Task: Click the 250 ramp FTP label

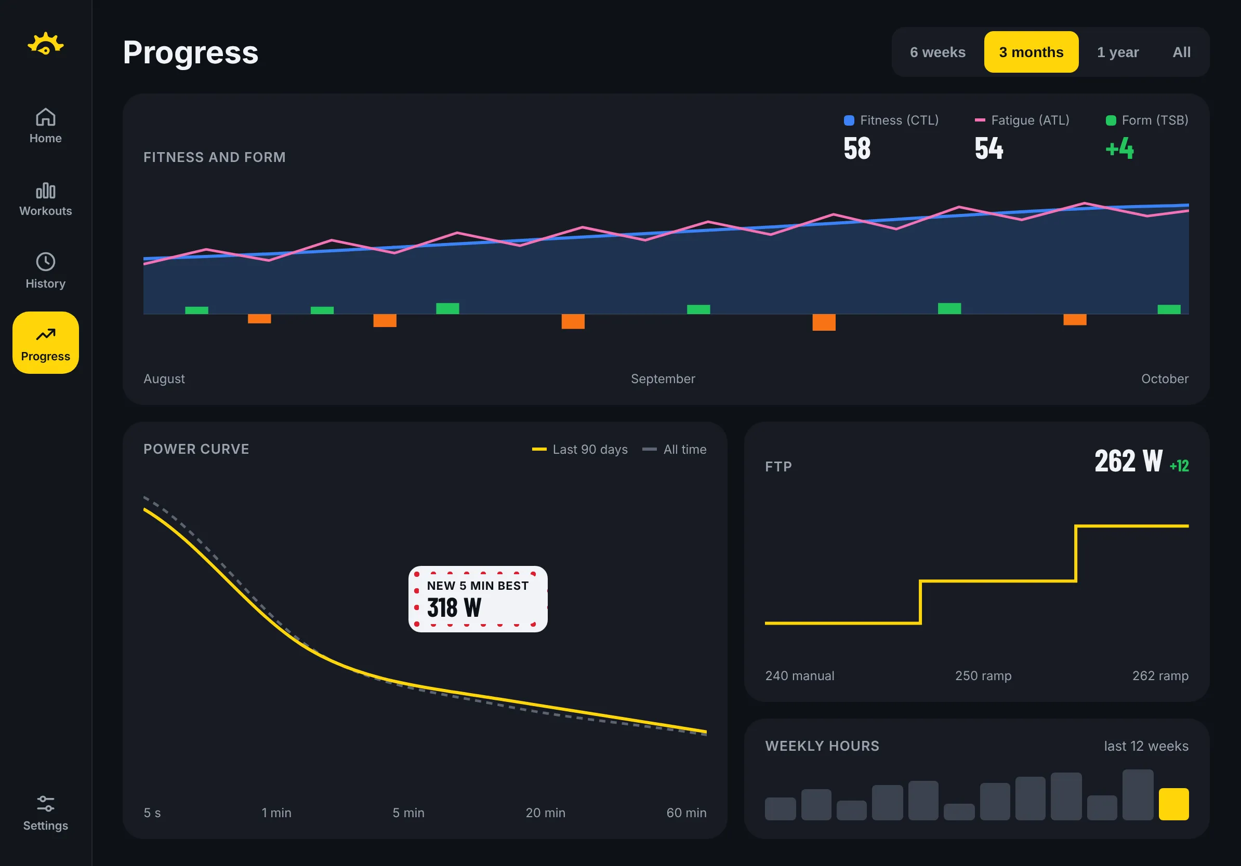Action: 983,675
